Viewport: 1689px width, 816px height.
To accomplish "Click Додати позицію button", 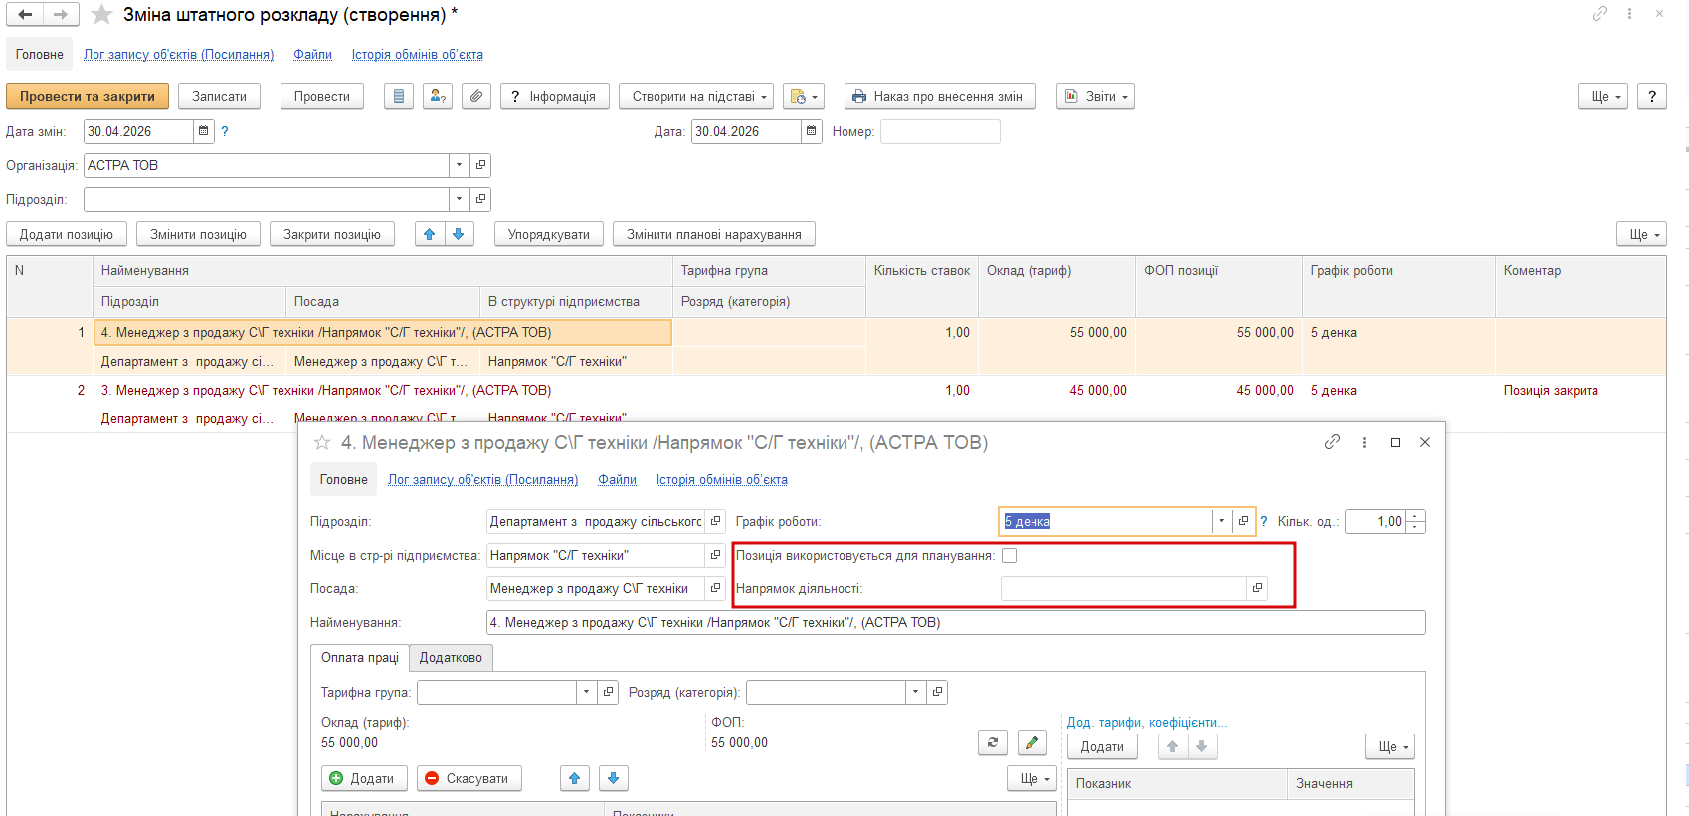I will [67, 234].
